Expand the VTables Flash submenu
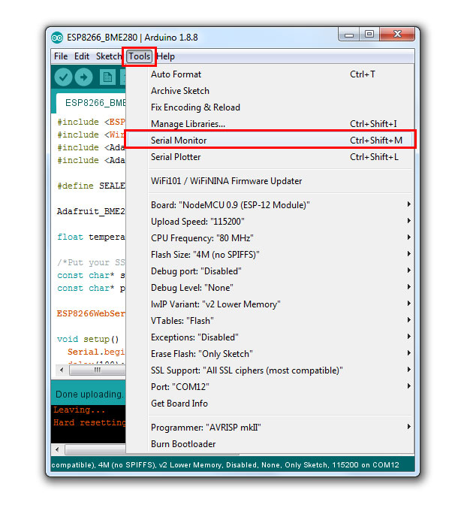Viewport: 464px width, 508px height. coord(270,320)
